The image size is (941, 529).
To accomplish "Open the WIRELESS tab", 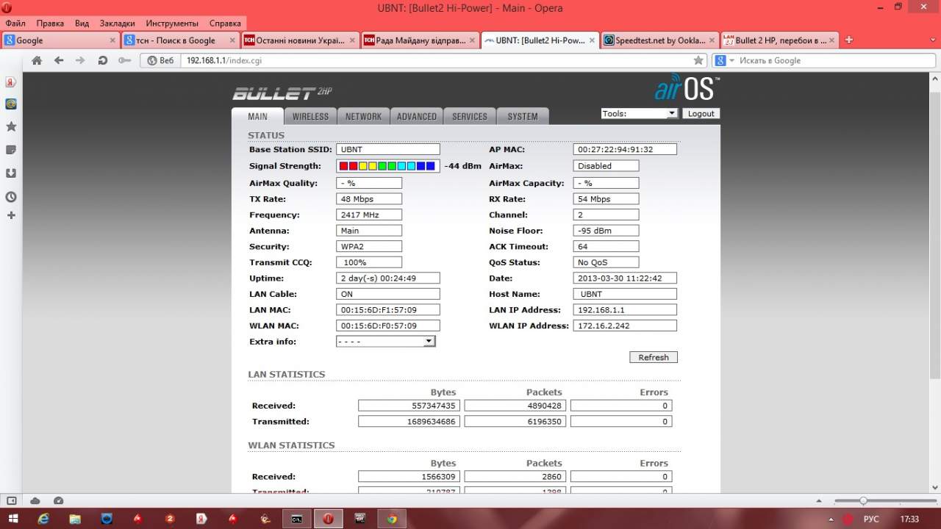I will click(x=310, y=116).
